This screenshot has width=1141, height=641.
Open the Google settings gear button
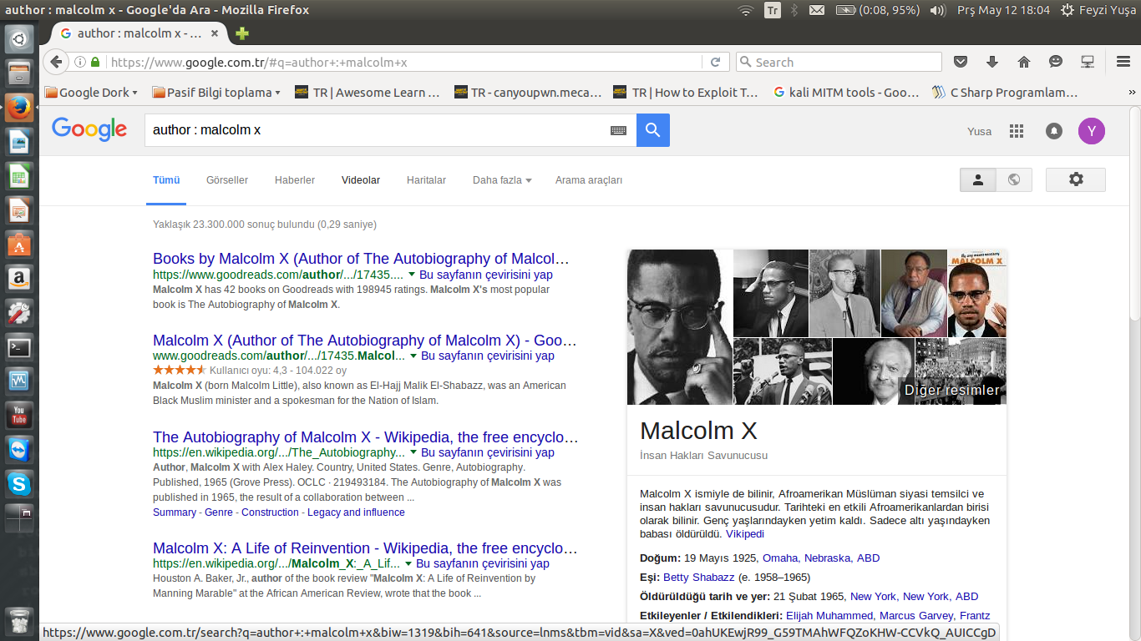[1075, 179]
